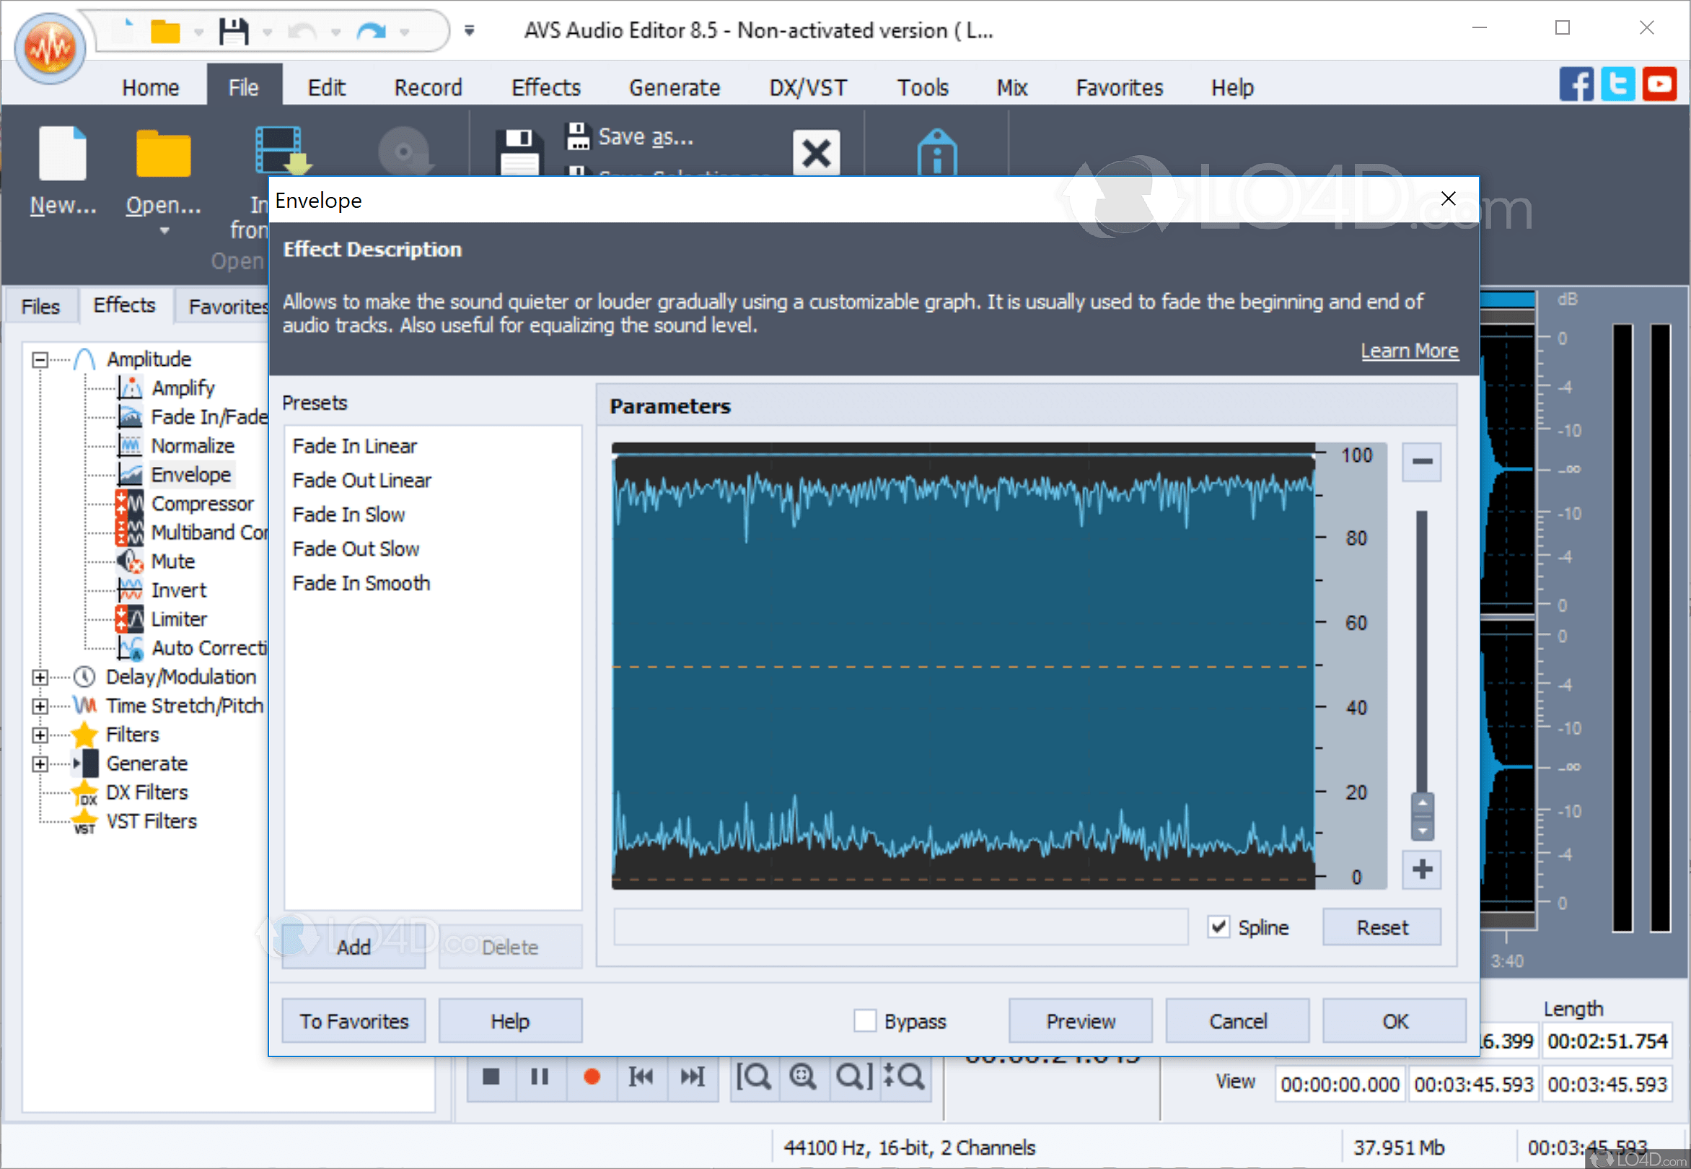Select the Compressor effect
The height and width of the screenshot is (1169, 1691).
click(x=203, y=503)
